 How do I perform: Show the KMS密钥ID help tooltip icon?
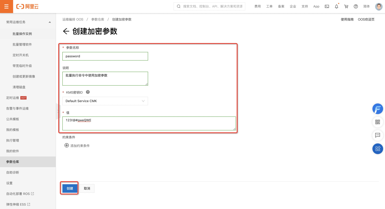pos(88,92)
